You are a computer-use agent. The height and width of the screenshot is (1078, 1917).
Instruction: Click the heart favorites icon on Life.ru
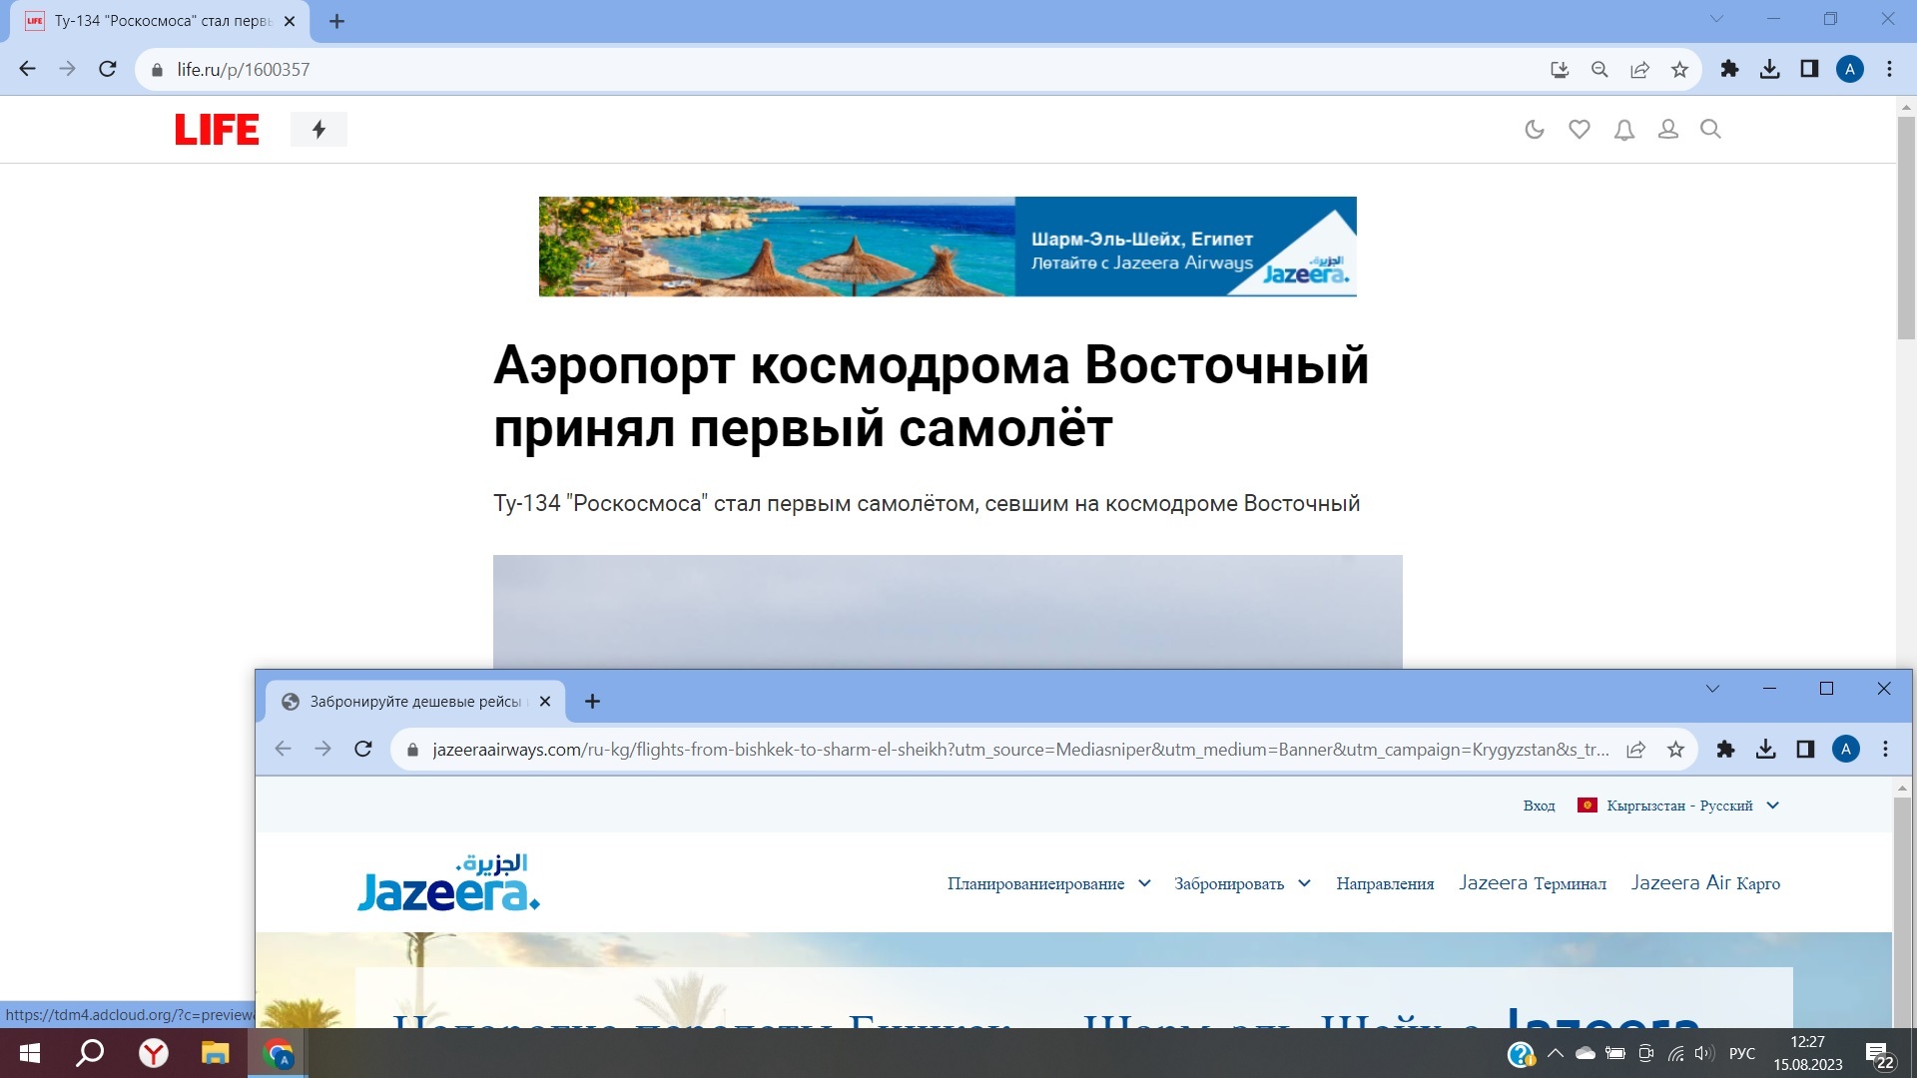[x=1579, y=129]
